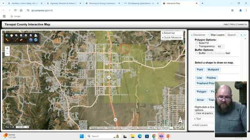Open the FAQ's link
Screen dimensions: 250x140
point(232,24)
